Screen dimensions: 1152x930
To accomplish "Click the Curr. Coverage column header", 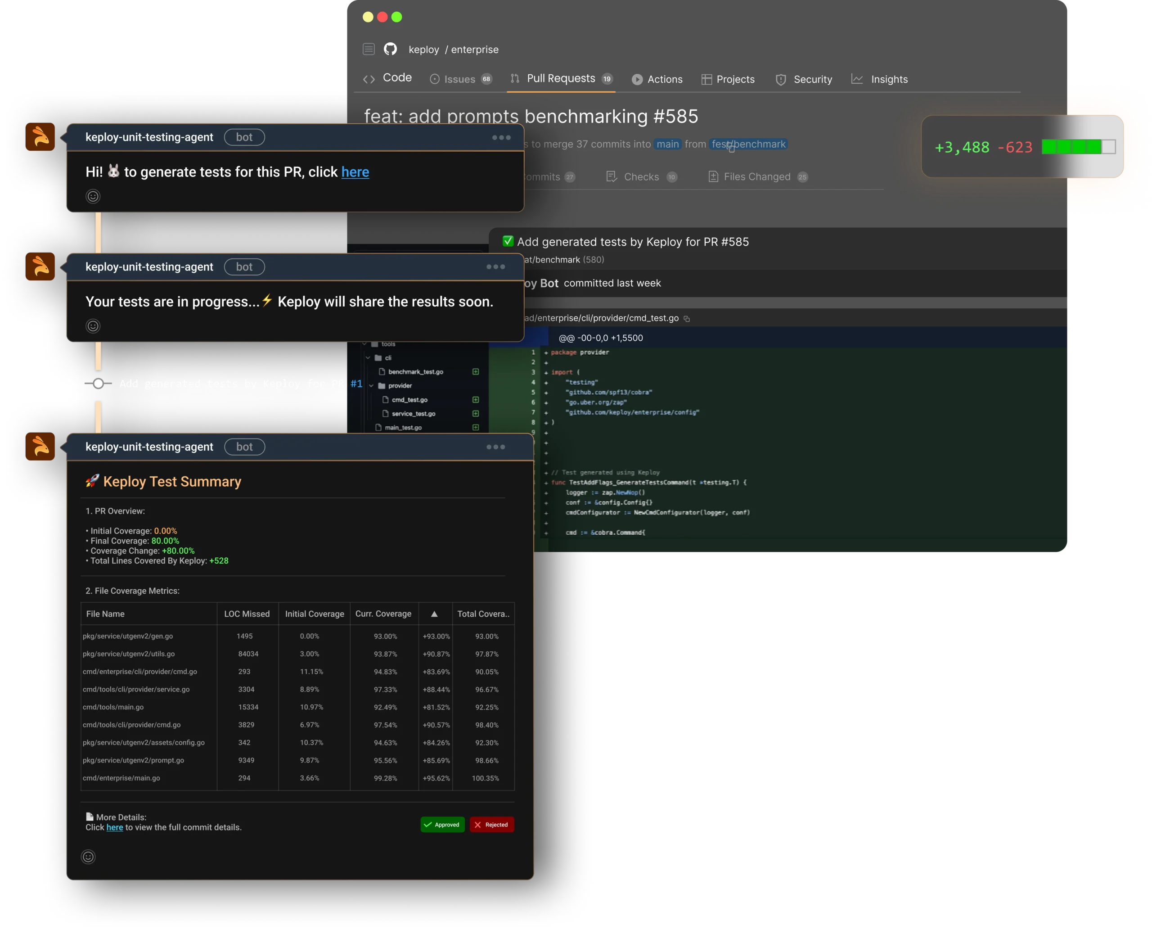I will point(383,614).
